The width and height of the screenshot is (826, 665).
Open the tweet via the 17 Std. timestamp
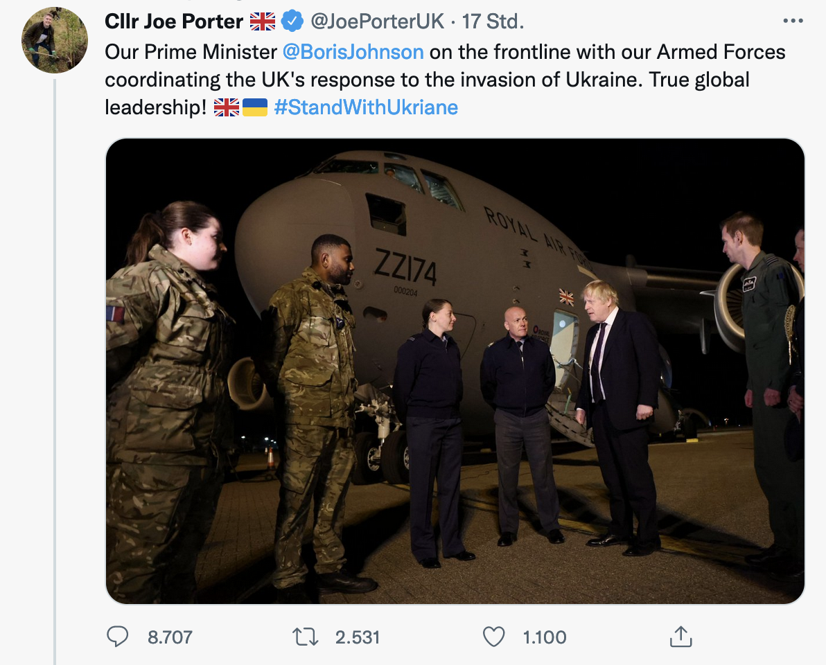493,21
